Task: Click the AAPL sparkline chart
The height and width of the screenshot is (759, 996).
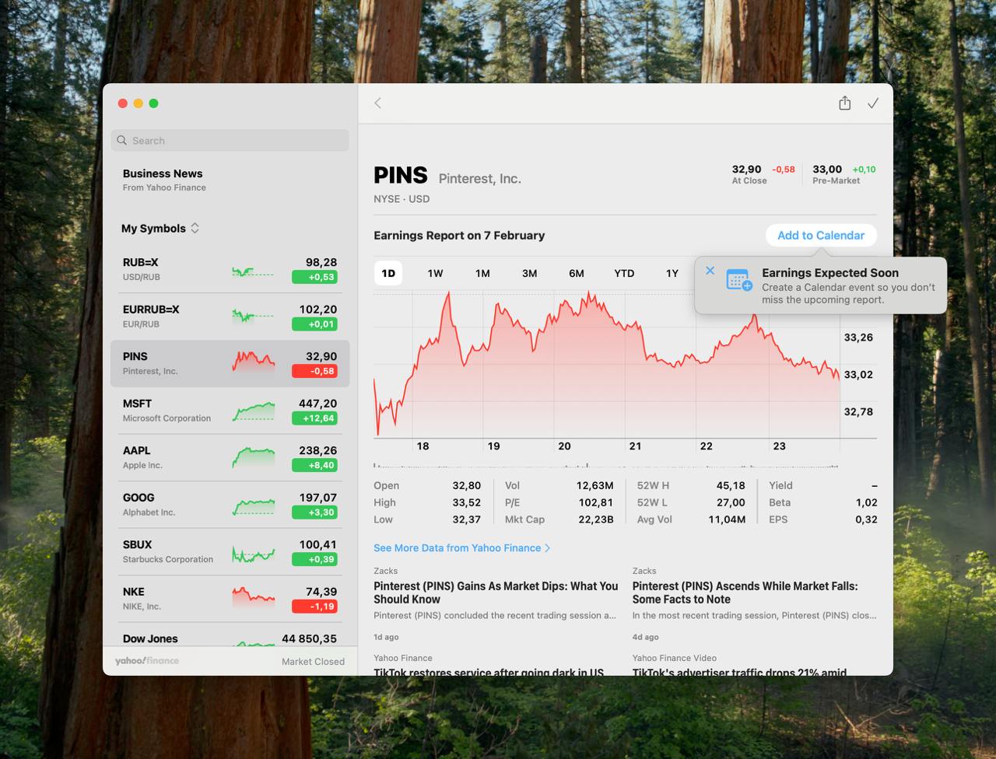Action: click(x=253, y=458)
